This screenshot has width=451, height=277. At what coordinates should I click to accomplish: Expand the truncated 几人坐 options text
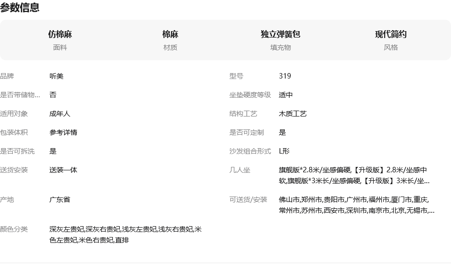pyautogui.click(x=354, y=175)
